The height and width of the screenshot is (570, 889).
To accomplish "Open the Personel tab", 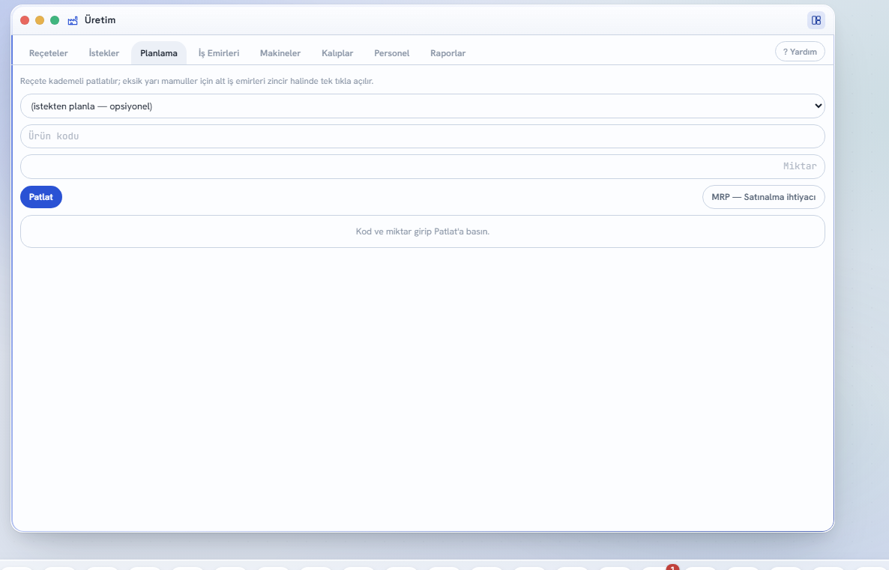I will [x=392, y=53].
